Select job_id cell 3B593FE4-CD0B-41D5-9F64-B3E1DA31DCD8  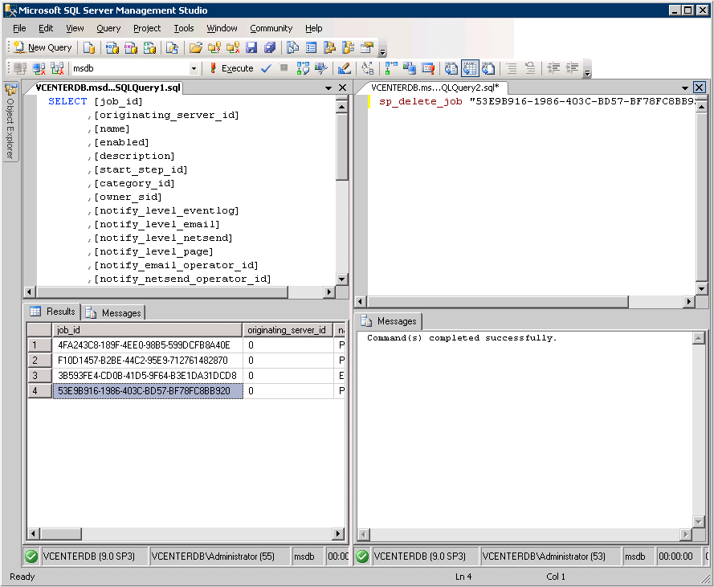tap(148, 376)
